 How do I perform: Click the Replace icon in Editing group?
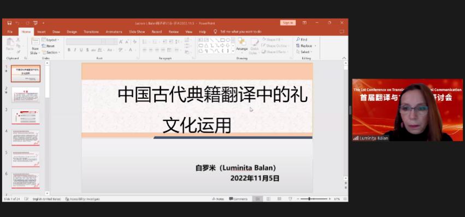pos(298,46)
